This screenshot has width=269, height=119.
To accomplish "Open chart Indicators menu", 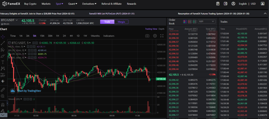I will [x=109, y=36].
